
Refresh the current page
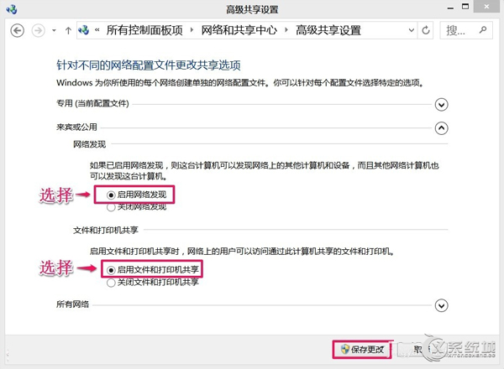click(x=426, y=30)
